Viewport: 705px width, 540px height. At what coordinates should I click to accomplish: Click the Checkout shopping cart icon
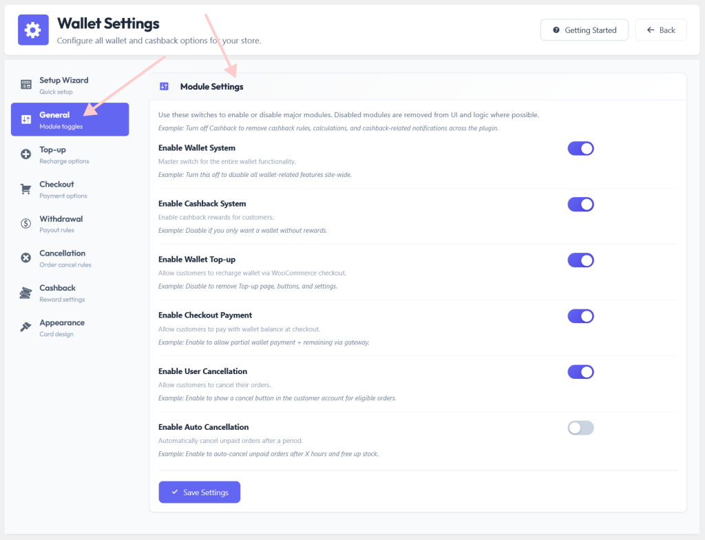[26, 189]
